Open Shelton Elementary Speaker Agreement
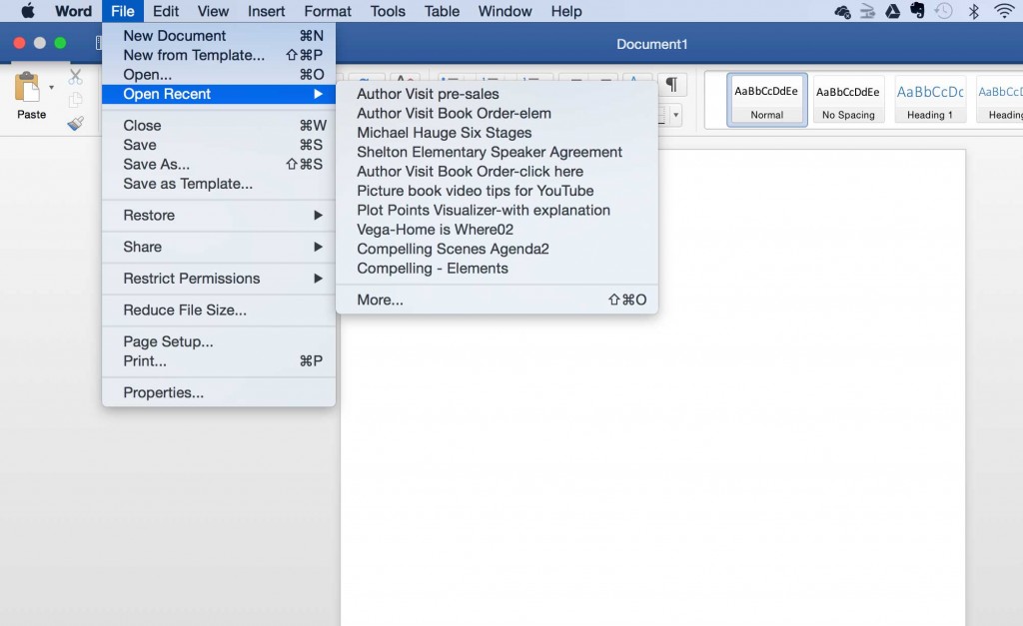The height and width of the screenshot is (626, 1023). pos(497,152)
